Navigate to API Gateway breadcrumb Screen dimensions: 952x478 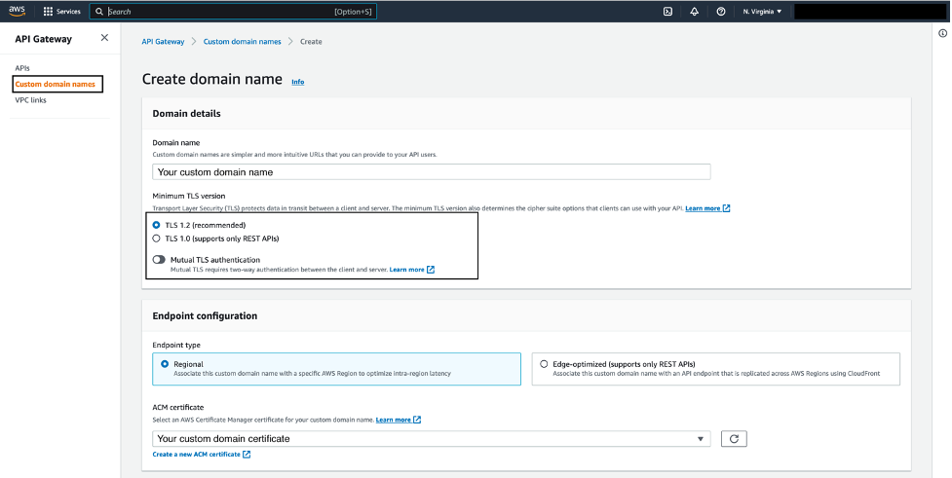tap(163, 41)
